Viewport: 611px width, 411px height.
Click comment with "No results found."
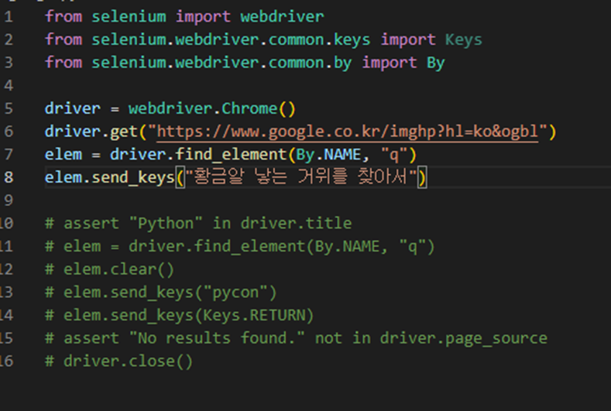[296, 338]
